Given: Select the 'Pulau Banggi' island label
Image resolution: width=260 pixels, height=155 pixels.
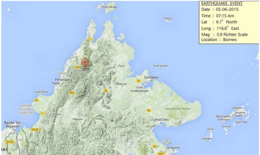Looking at the screenshot, I should (109, 7).
